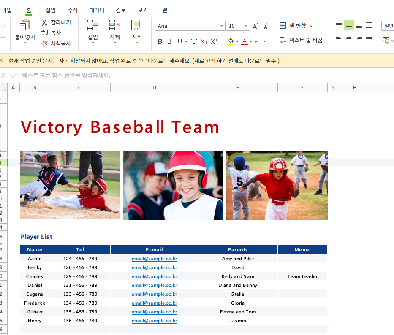Click 잘라내기 cut scissors icon
This screenshot has width=394, height=335.
(44, 22)
